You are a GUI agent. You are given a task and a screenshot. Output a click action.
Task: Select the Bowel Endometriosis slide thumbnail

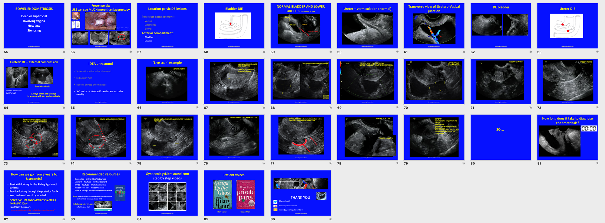(34, 26)
